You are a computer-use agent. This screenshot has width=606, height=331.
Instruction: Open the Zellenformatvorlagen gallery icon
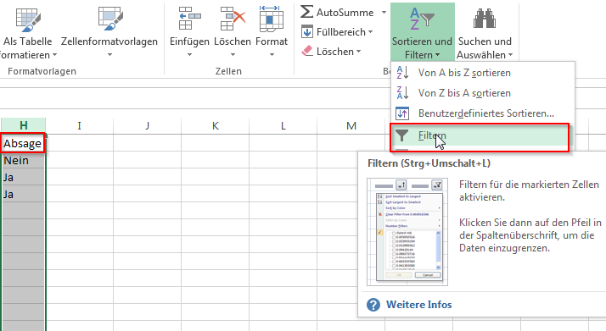pyautogui.click(x=110, y=19)
